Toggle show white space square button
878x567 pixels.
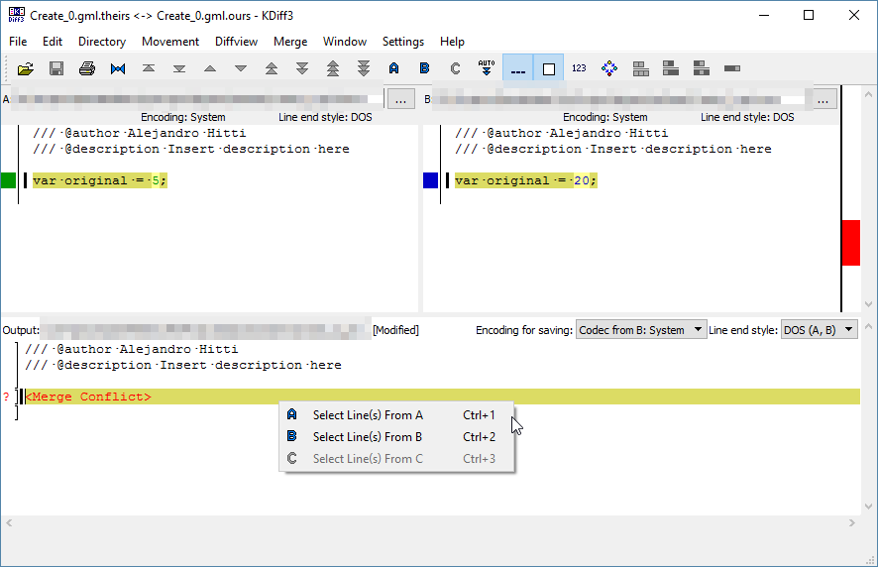548,68
